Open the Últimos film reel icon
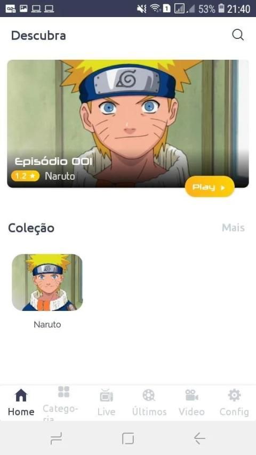 point(149,395)
